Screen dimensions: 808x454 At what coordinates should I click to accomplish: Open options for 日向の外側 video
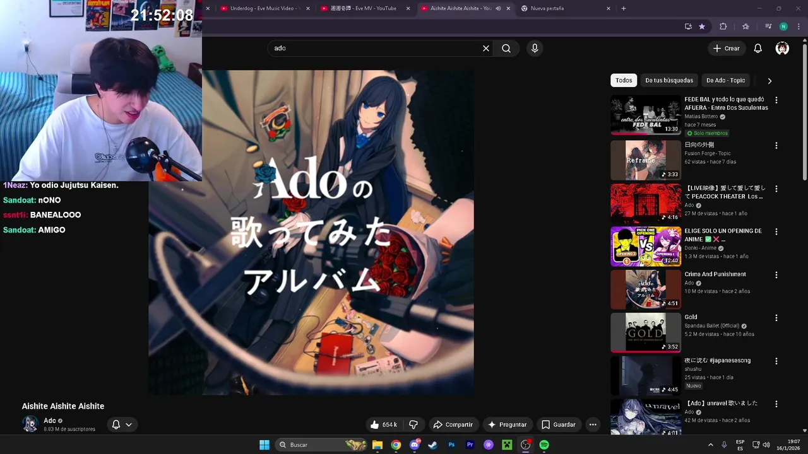coord(776,146)
